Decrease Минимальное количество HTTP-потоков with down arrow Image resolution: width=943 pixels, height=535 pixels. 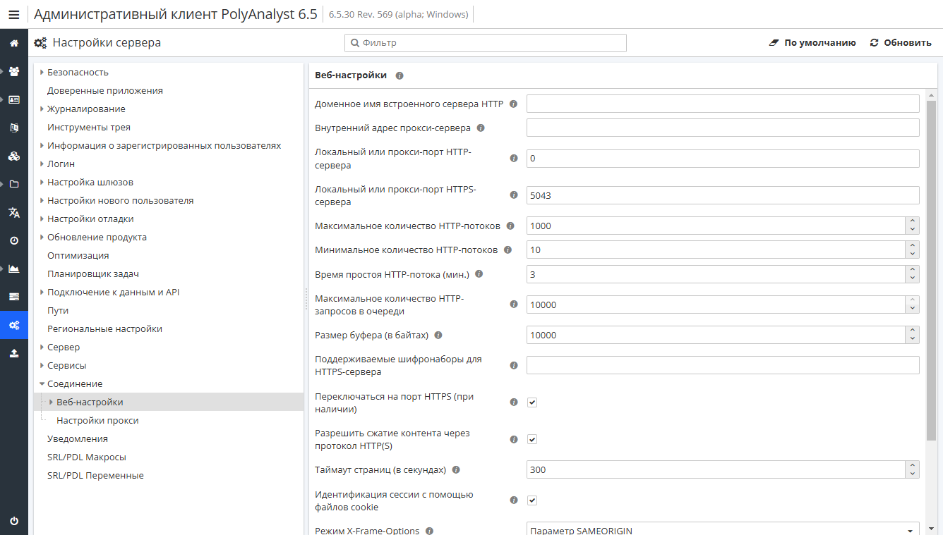pyautogui.click(x=913, y=254)
